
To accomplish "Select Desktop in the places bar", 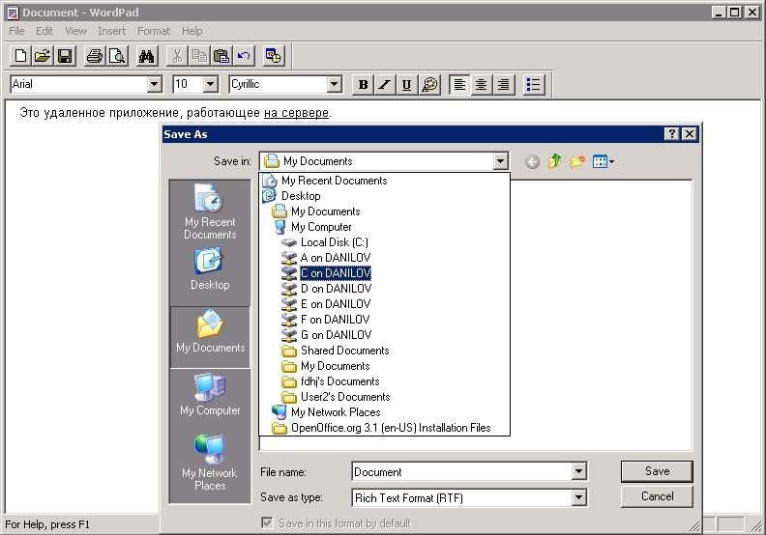I will (210, 269).
